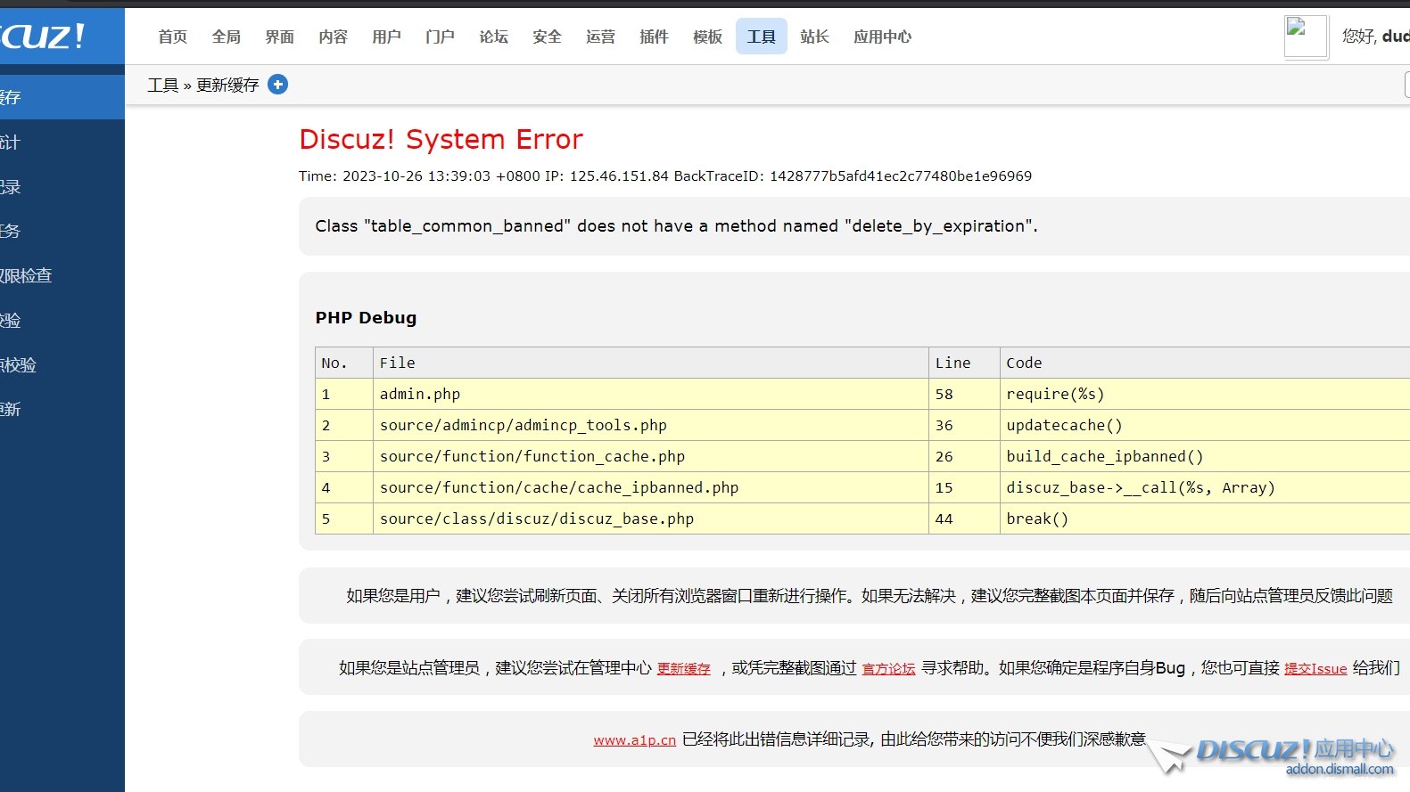Visit the www.a1p.cn link
The height and width of the screenshot is (792, 1410).
pyautogui.click(x=634, y=740)
